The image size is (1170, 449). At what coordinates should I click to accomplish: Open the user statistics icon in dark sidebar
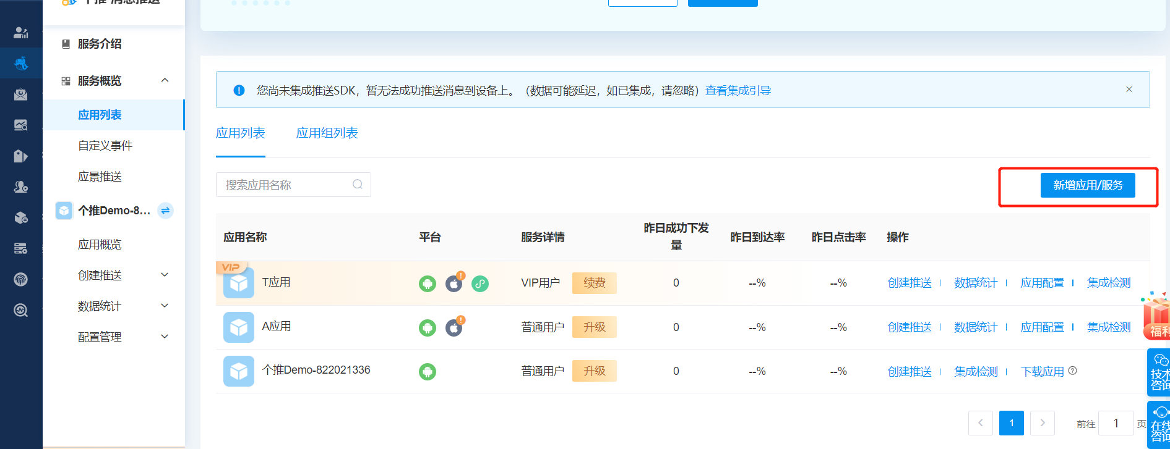click(21, 33)
